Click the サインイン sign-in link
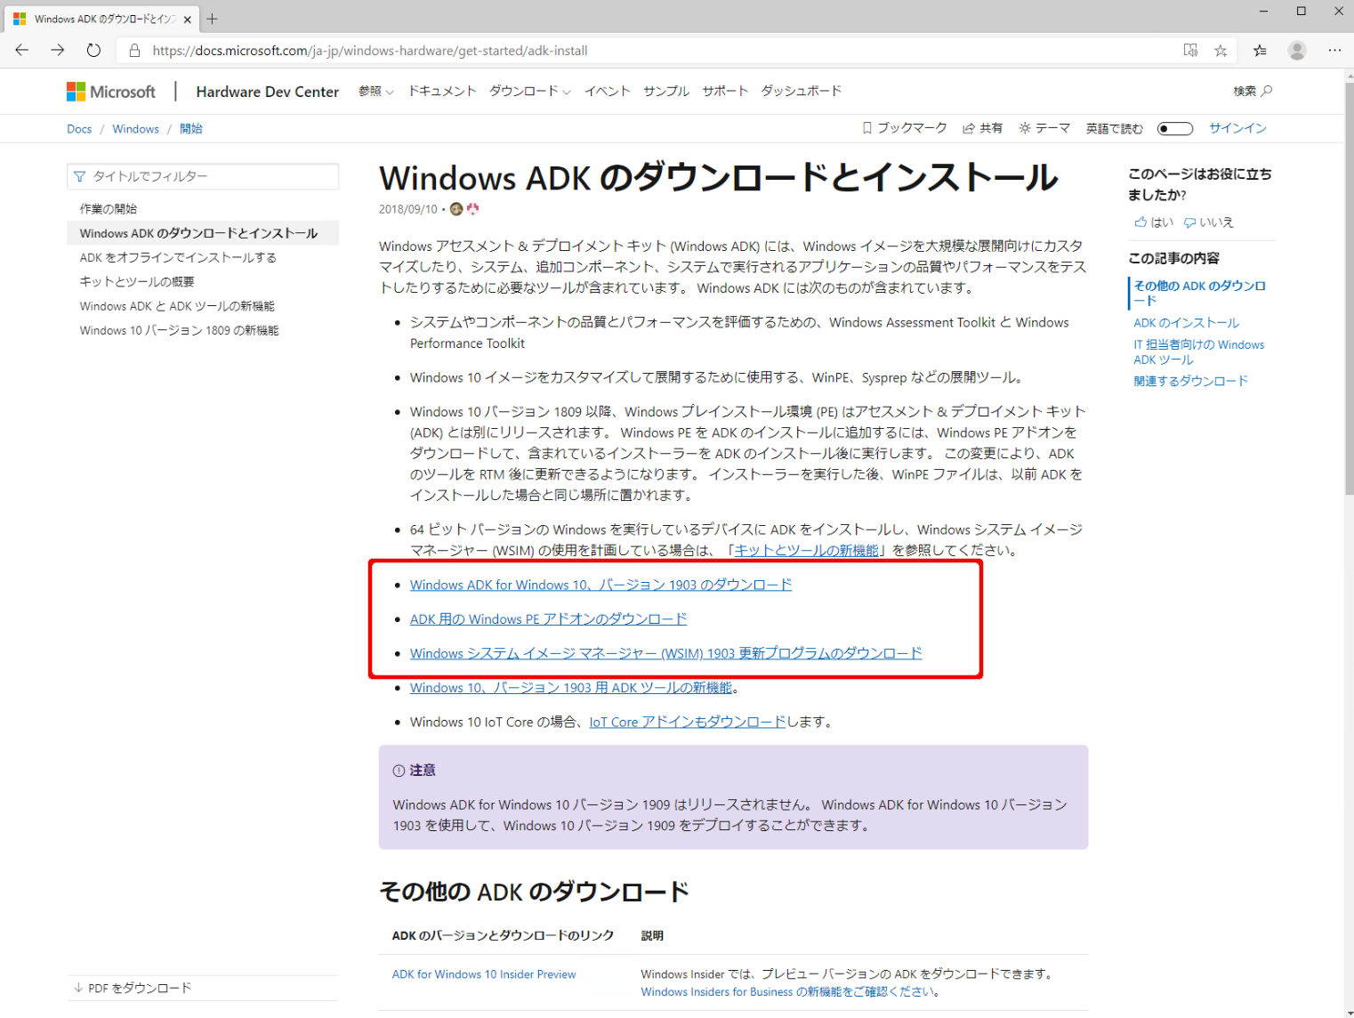This screenshot has height=1018, width=1354. pos(1237,128)
